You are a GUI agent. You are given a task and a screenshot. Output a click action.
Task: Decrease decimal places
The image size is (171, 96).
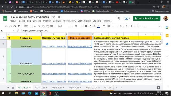[x=43, y=26]
